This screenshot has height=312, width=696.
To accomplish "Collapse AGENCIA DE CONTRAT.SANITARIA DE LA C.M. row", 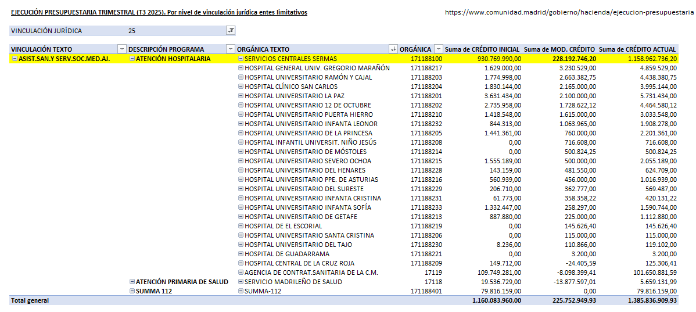I will point(241,272).
